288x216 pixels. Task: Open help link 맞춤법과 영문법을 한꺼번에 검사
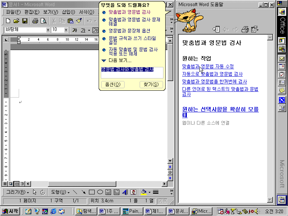coord(215,82)
